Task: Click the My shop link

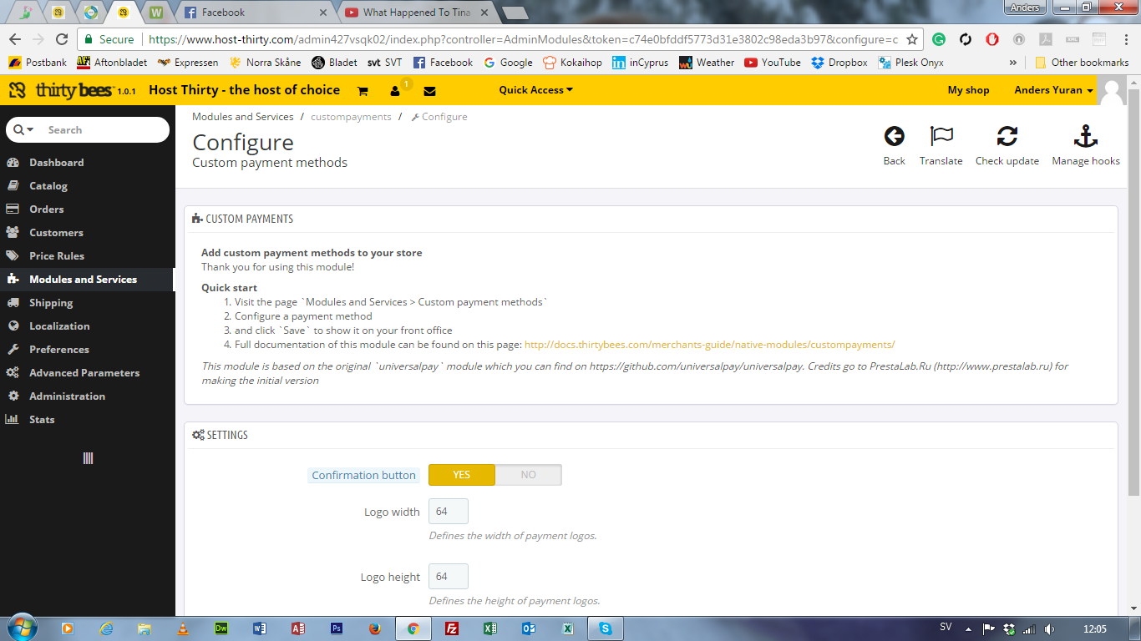Action: point(968,90)
